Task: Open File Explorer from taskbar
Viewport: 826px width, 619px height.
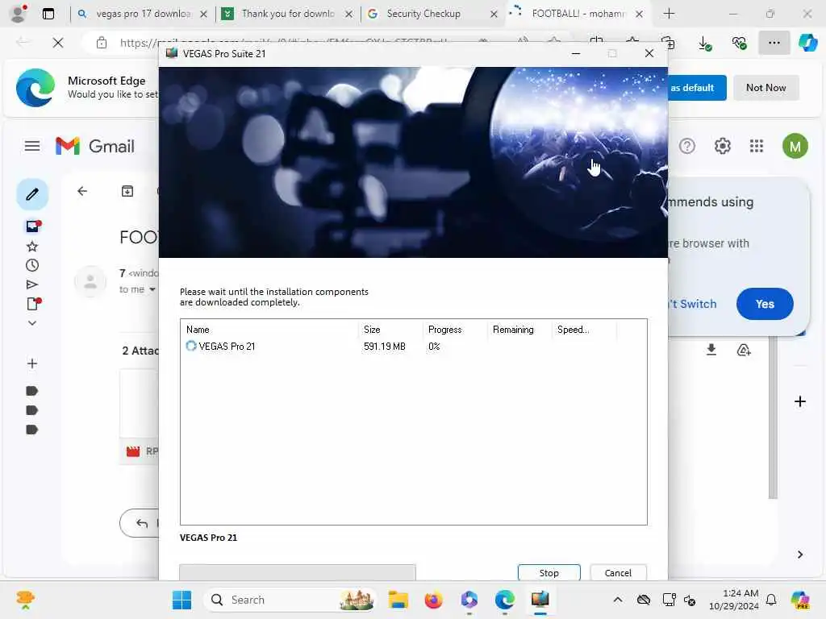Action: [398, 600]
